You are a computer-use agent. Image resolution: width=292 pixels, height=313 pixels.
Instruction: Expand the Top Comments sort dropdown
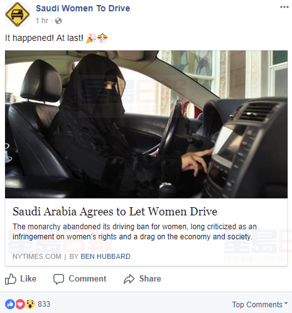point(260,305)
